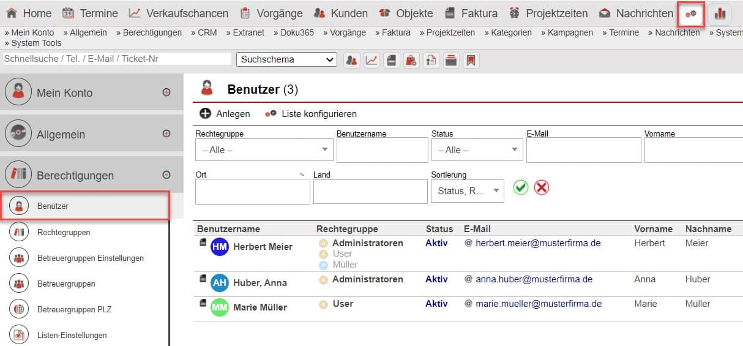The height and width of the screenshot is (346, 743).
Task: Click the Schnellsuche input field
Action: tap(116, 59)
